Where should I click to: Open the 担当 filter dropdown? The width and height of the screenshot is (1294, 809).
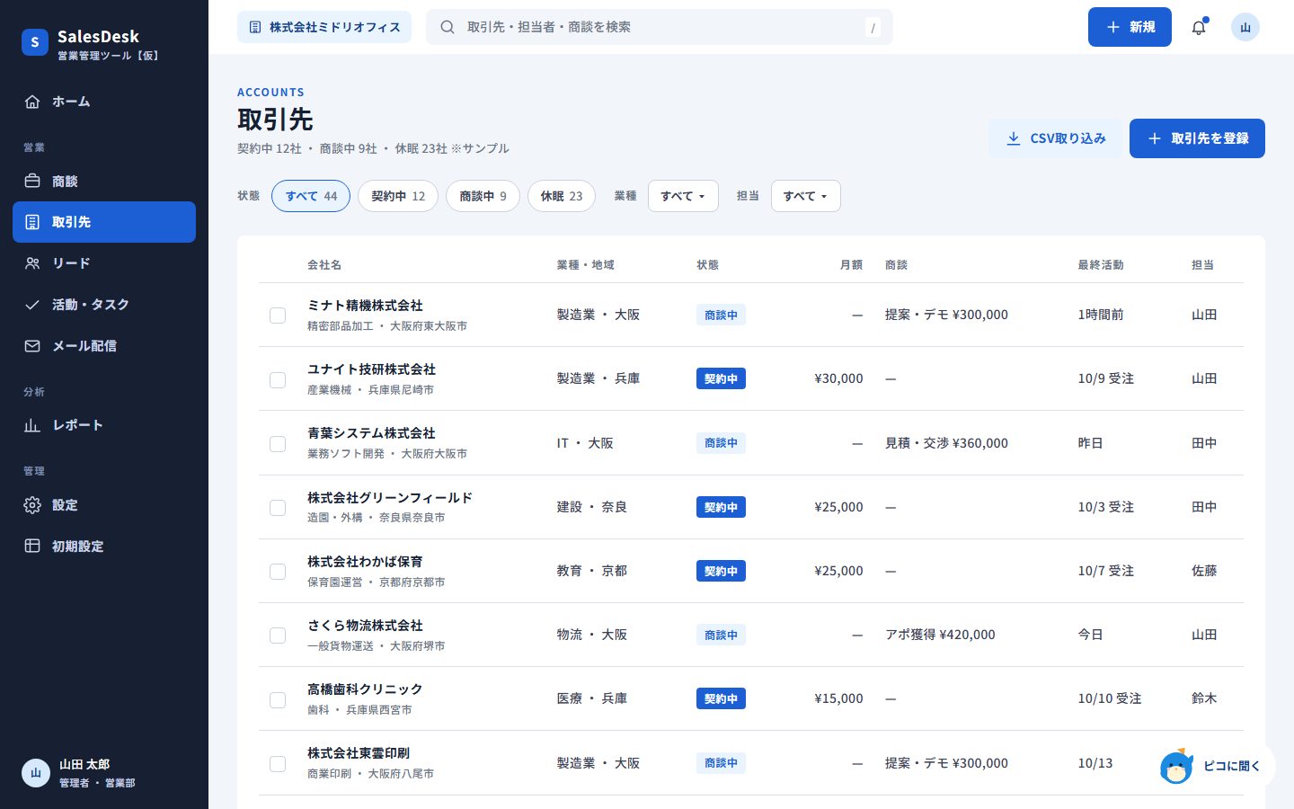pyautogui.click(x=805, y=196)
